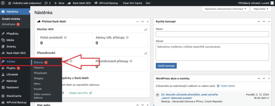The height and width of the screenshot is (106, 275).
Task: Open the LucieK user avatar
Action: [x=272, y=3]
